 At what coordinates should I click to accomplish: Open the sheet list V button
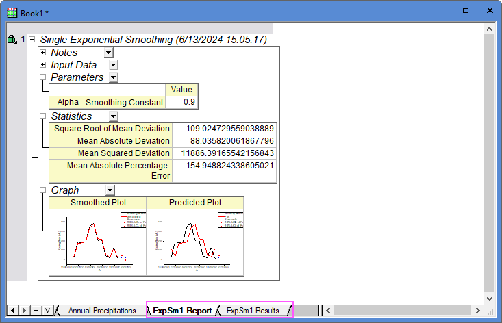(x=48, y=310)
